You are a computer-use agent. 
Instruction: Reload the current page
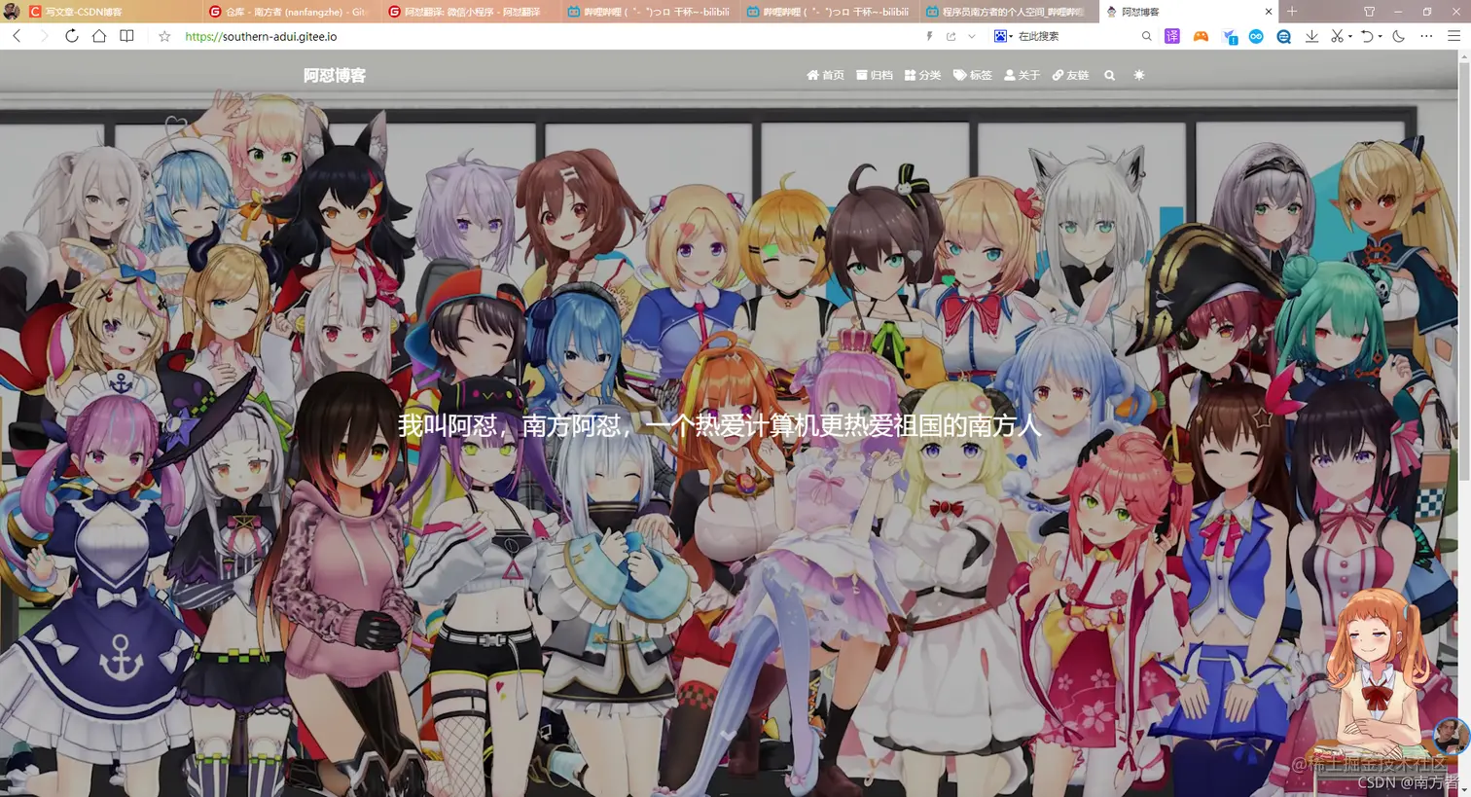tap(71, 36)
